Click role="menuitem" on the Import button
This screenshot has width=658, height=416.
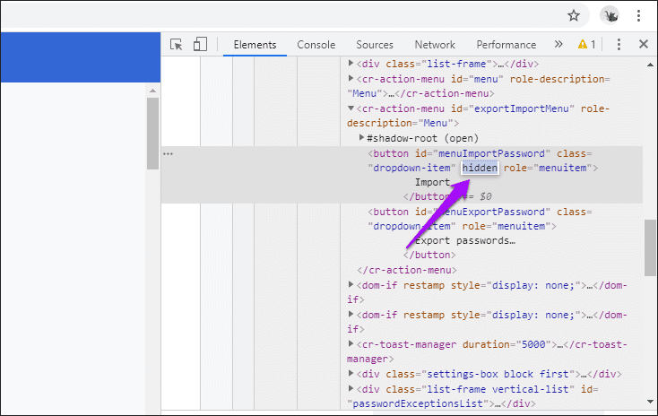tap(548, 168)
